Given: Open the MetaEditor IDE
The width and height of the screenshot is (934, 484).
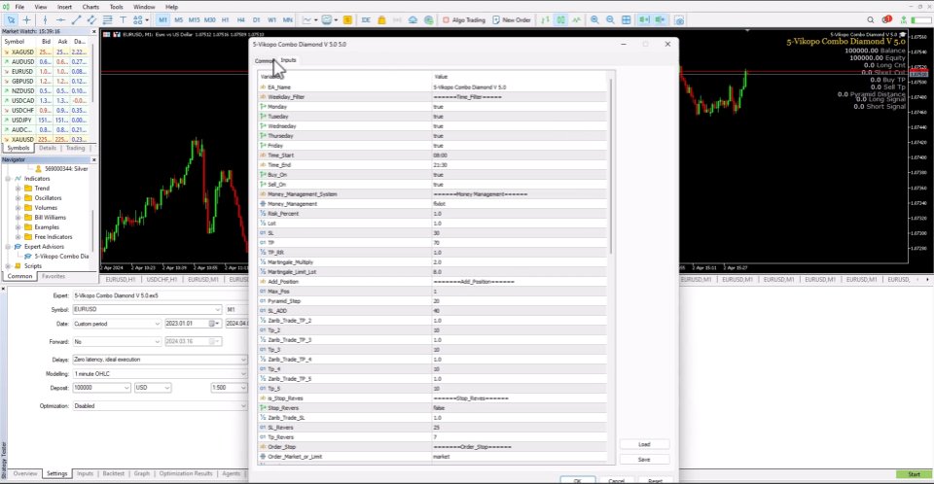Looking at the screenshot, I should (366, 19).
